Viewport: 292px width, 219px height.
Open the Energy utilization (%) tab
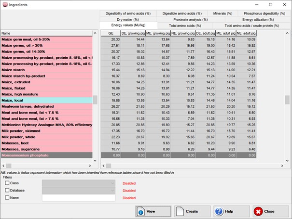pos(258,20)
